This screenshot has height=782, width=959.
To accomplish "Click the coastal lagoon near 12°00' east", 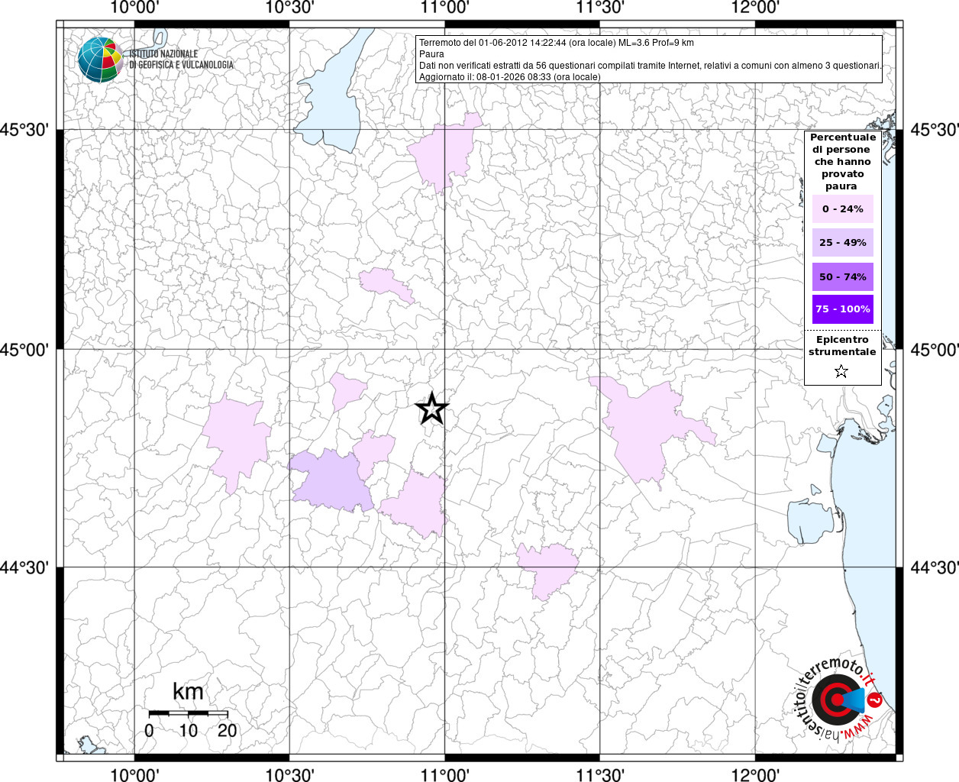I will coord(809,521).
